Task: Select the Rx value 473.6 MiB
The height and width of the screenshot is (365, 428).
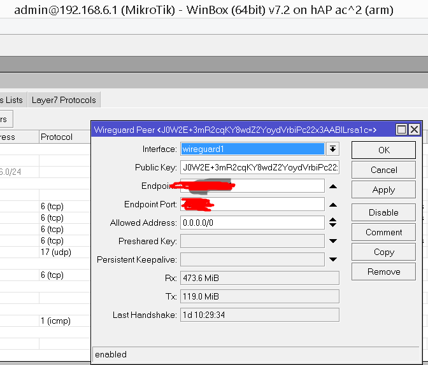Action: [x=260, y=278]
